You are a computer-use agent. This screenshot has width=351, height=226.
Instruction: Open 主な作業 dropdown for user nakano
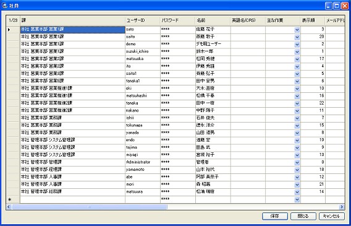(297, 111)
